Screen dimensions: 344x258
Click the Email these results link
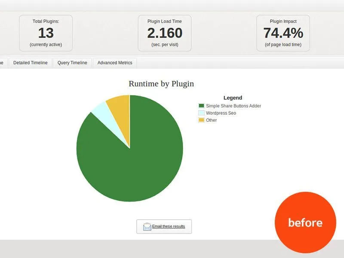point(169,226)
